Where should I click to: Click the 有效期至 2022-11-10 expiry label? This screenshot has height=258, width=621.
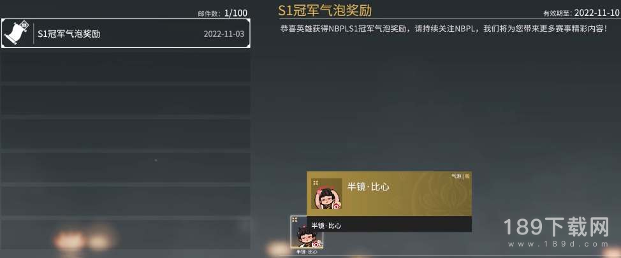pos(581,13)
